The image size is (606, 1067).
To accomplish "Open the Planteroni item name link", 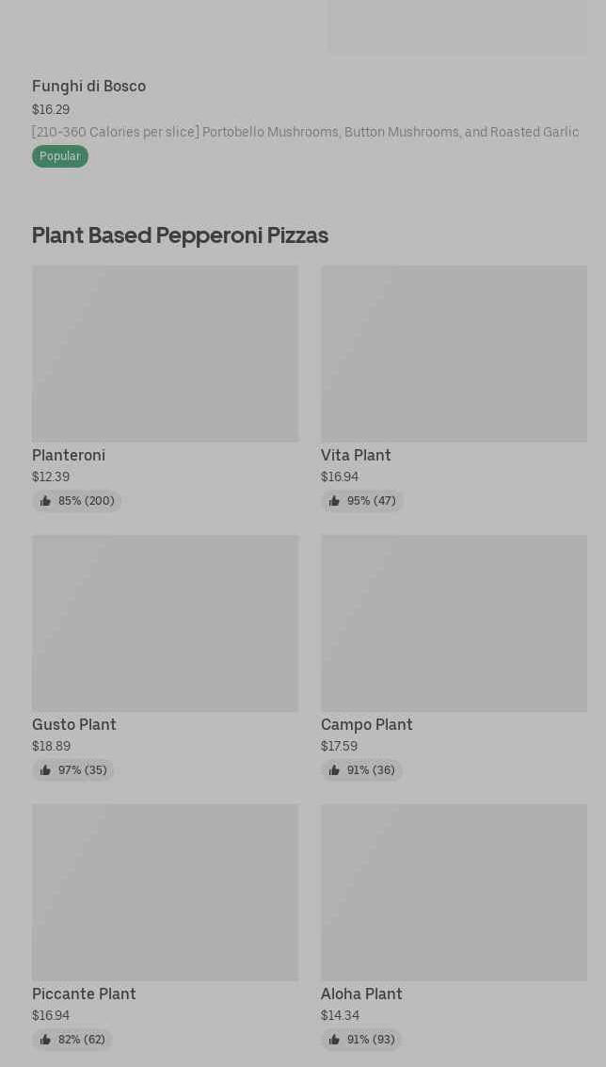I will 69,456.
